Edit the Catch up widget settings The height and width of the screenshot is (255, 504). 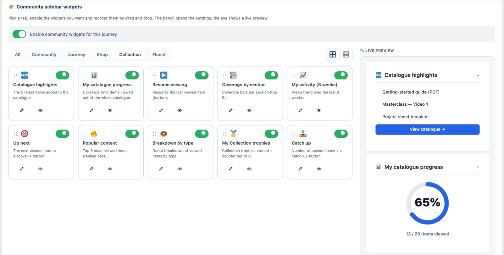coord(300,169)
